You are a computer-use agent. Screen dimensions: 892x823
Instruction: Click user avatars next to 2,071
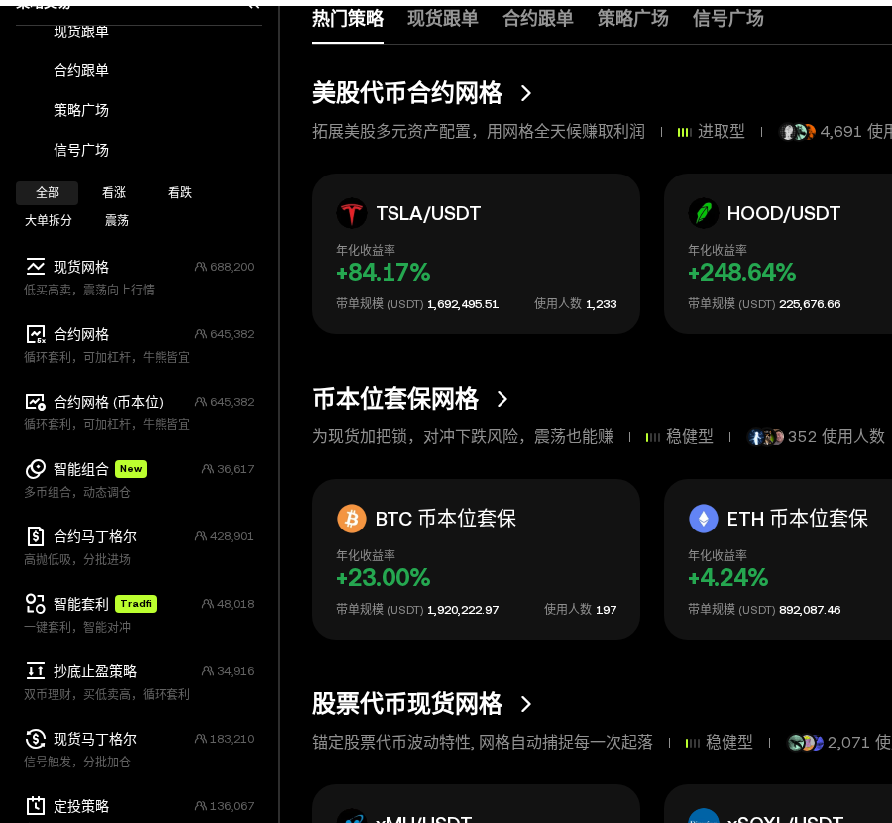tap(805, 742)
